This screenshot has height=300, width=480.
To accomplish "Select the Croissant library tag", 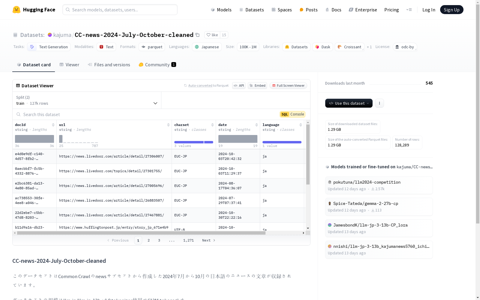I will point(349,47).
